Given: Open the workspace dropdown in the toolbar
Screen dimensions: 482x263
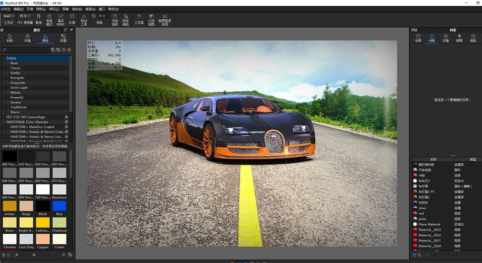Looking at the screenshot, I should point(9,16).
